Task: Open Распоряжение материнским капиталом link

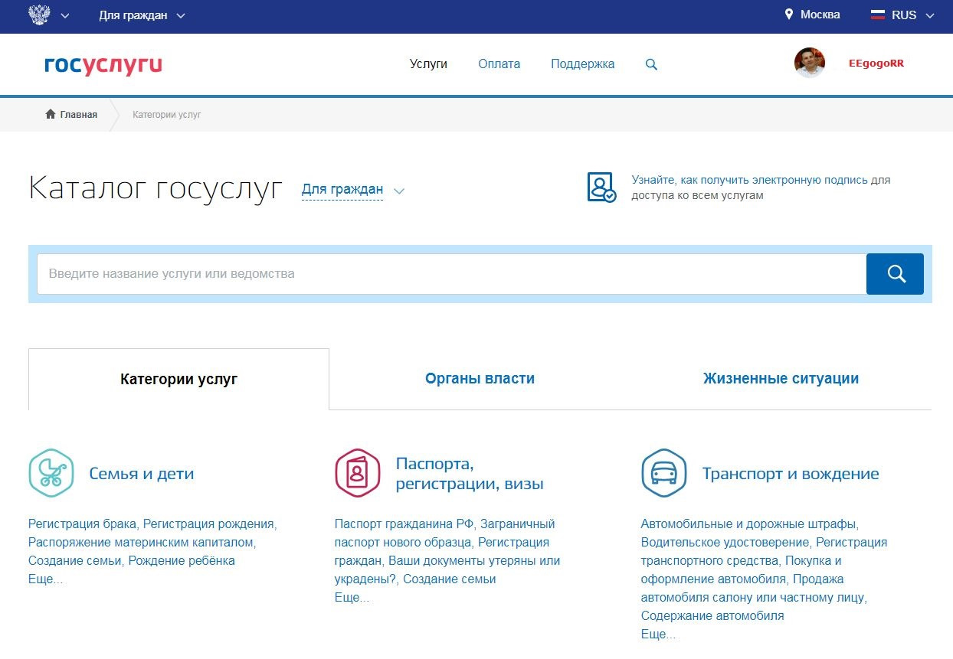Action: [140, 543]
